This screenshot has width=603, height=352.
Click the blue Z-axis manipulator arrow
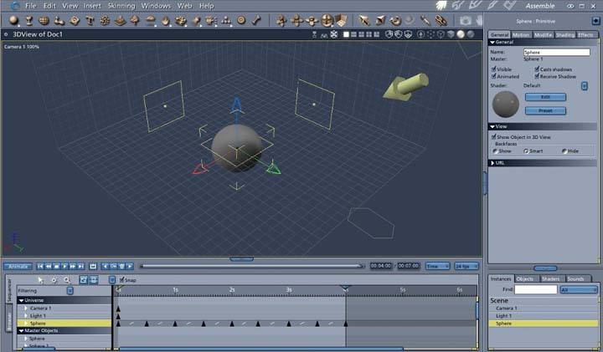237,105
